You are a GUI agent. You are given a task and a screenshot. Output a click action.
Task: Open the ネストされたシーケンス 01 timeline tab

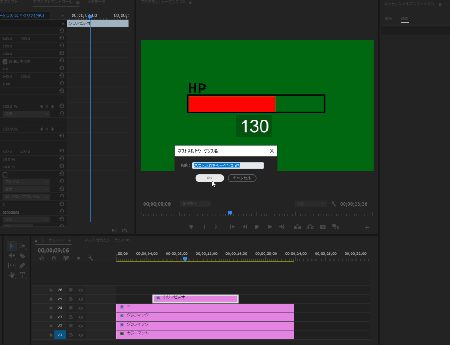107,240
